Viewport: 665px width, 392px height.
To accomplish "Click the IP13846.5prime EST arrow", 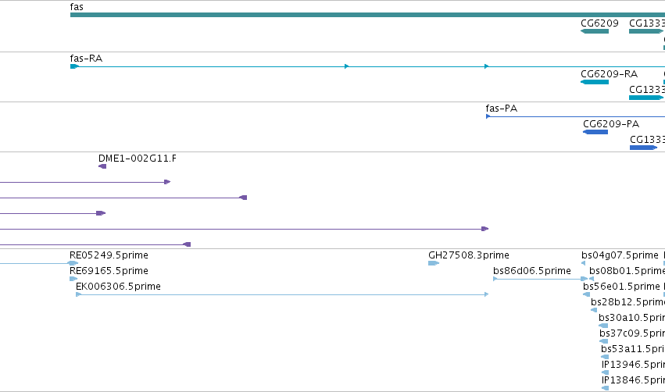I will coord(605,388).
